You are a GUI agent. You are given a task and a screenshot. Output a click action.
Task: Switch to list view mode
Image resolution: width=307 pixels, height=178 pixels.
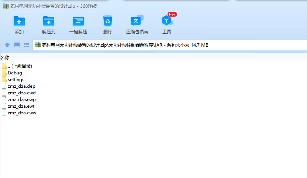(x=27, y=45)
